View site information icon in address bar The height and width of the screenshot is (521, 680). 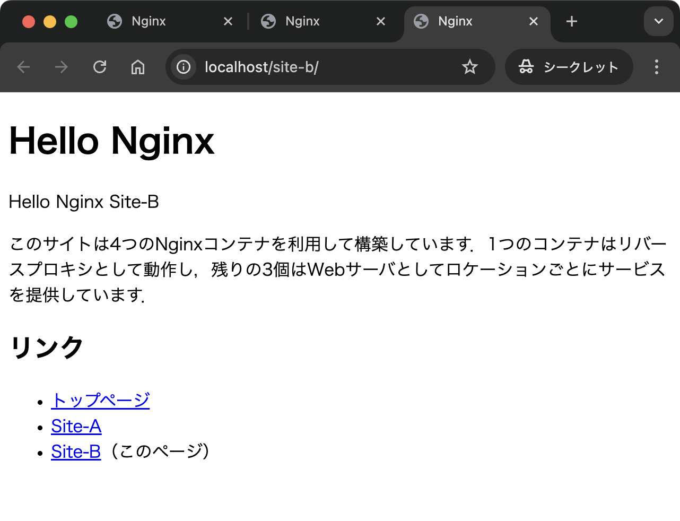coord(184,67)
